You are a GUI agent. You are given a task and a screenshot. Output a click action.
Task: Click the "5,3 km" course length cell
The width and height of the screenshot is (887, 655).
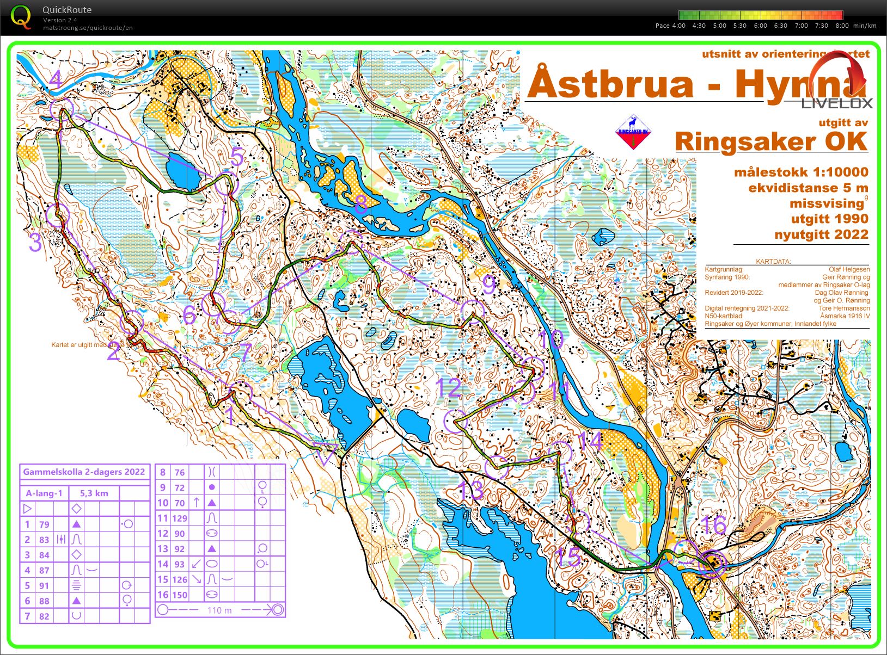pyautogui.click(x=94, y=493)
